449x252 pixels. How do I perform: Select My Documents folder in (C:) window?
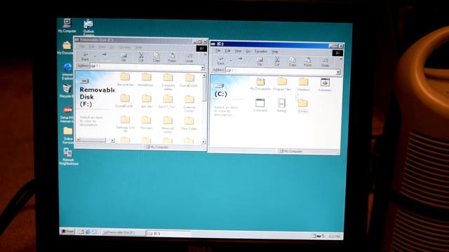click(x=260, y=84)
